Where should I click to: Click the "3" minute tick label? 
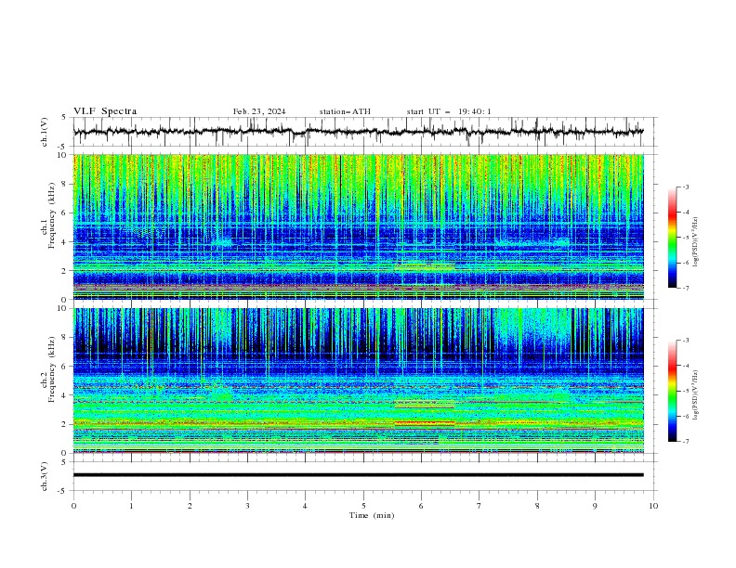click(x=247, y=506)
